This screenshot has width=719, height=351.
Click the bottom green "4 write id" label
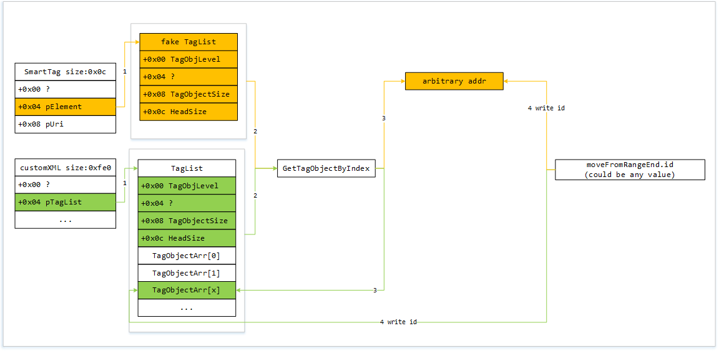(x=398, y=322)
